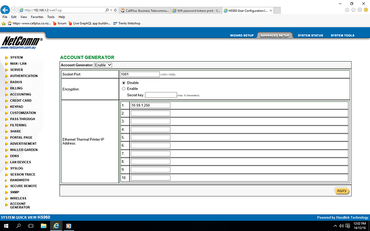Click the volume speaker tray icon
Image resolution: width=370 pixels, height=231 pixels.
[x=341, y=226]
